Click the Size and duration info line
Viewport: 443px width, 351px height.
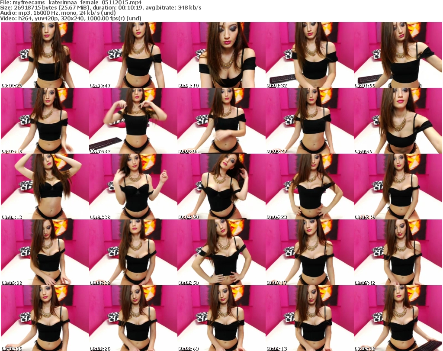click(101, 8)
